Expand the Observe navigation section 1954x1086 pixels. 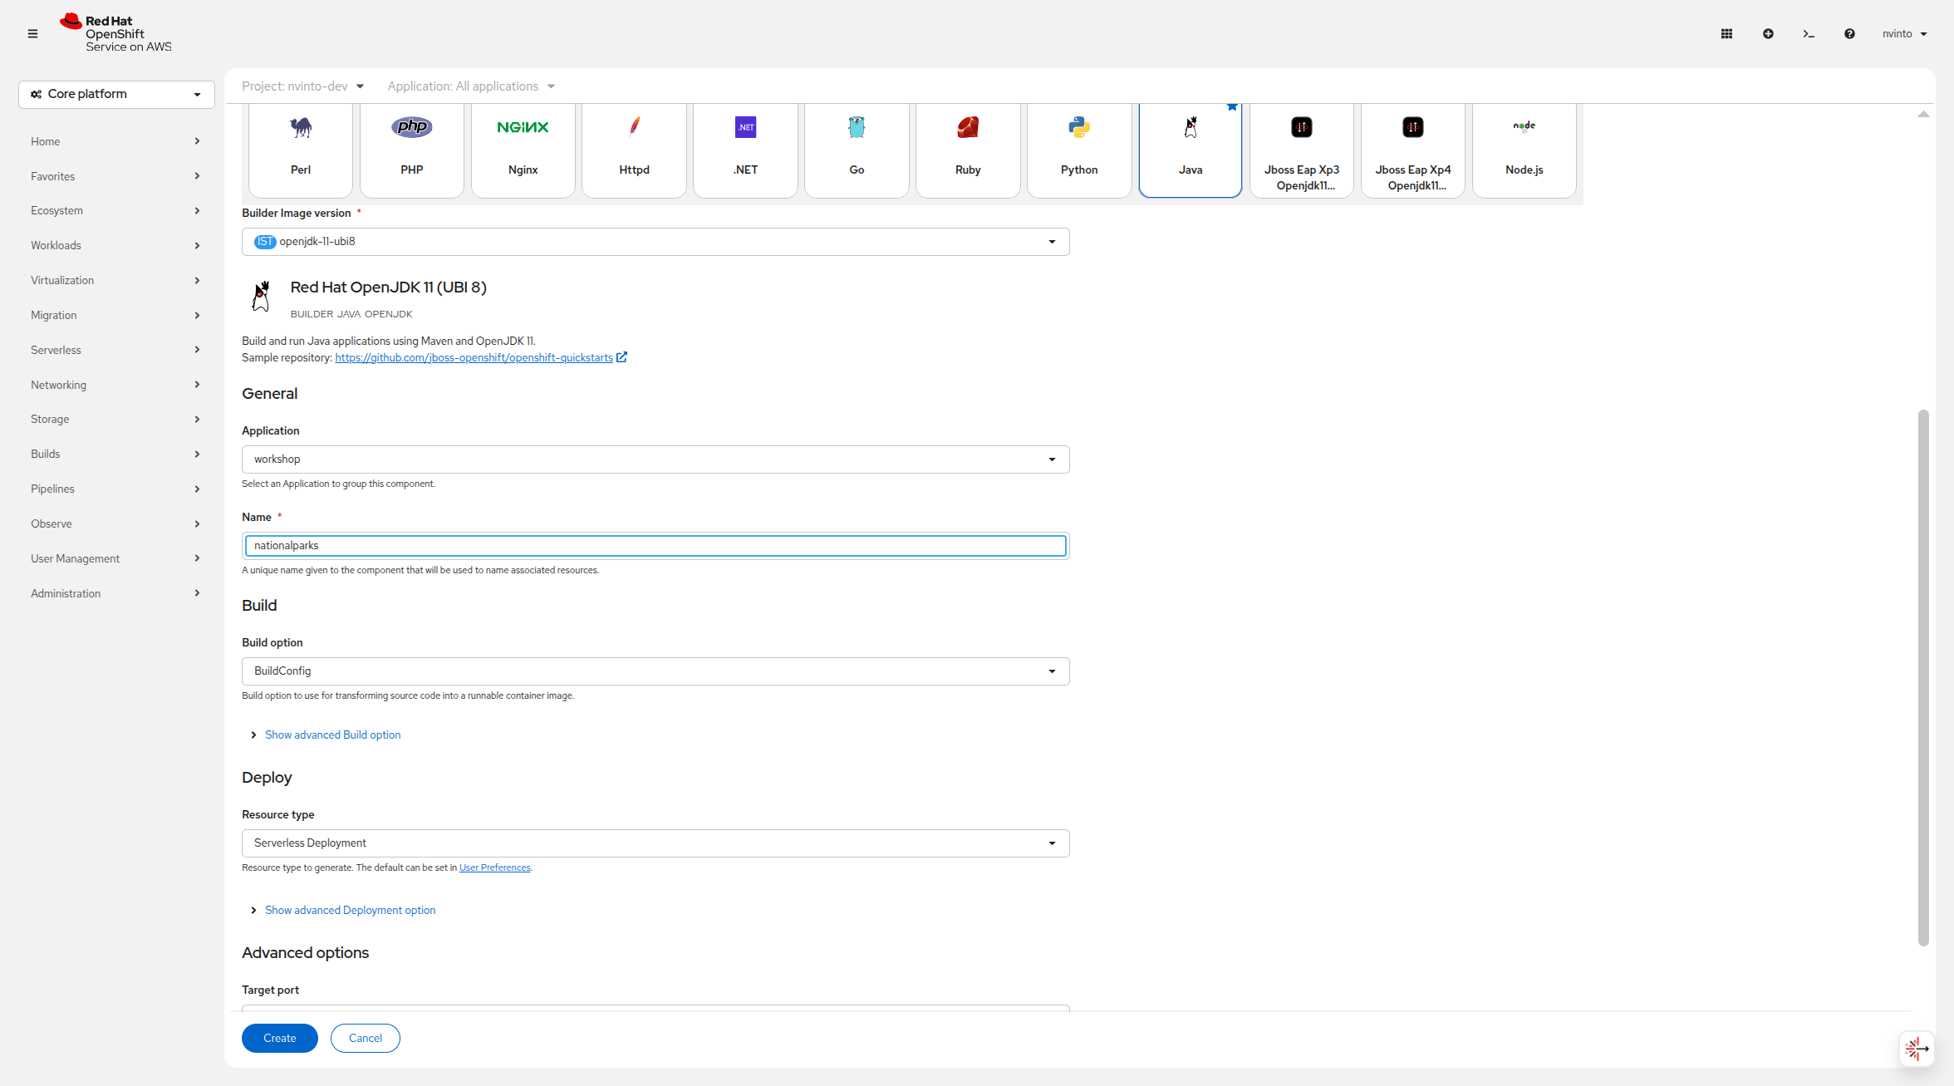click(x=115, y=524)
